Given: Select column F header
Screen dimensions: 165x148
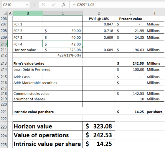Looking at the screenshot, I should pyautogui.click(x=155, y=13).
